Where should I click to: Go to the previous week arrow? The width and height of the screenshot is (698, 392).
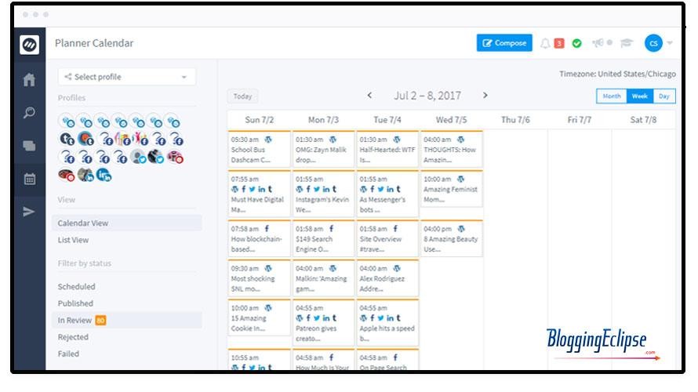(369, 95)
